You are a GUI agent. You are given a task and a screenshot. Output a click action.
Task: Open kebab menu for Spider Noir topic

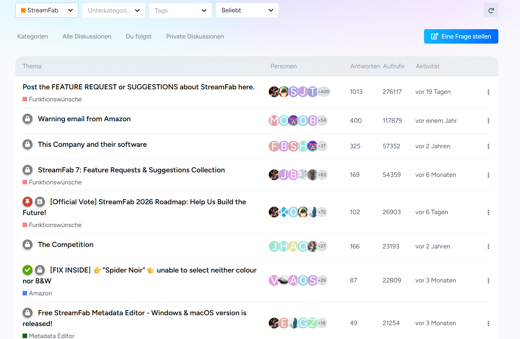tap(488, 281)
